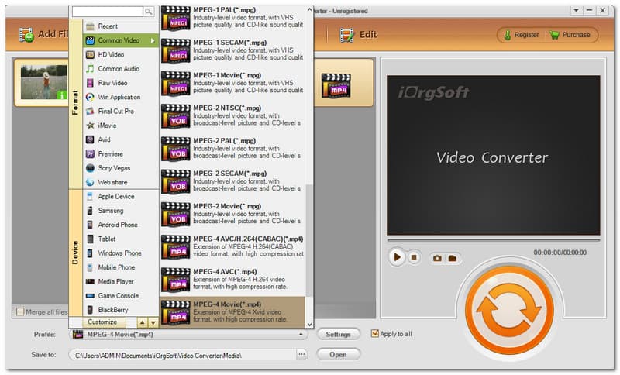Open the Win Application category
The width and height of the screenshot is (620, 375).
pyautogui.click(x=121, y=97)
